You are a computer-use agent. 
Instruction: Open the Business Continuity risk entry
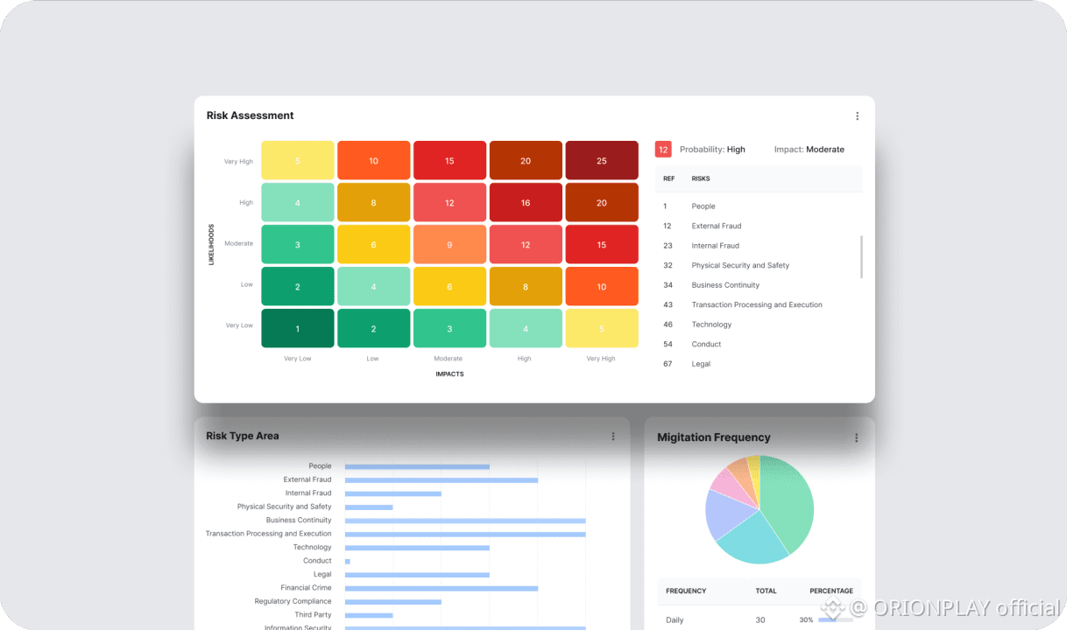724,285
